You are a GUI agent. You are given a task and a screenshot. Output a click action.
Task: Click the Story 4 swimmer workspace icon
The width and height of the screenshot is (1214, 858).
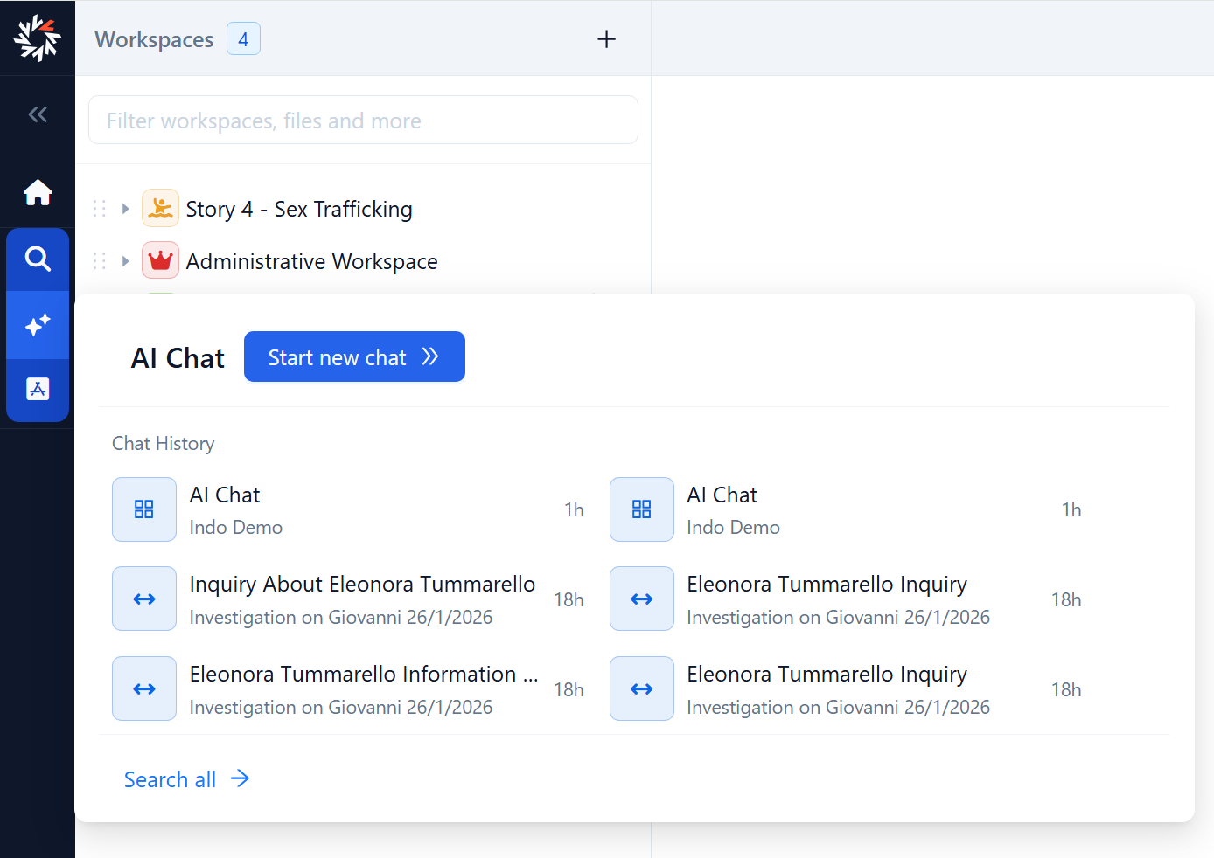click(x=160, y=209)
